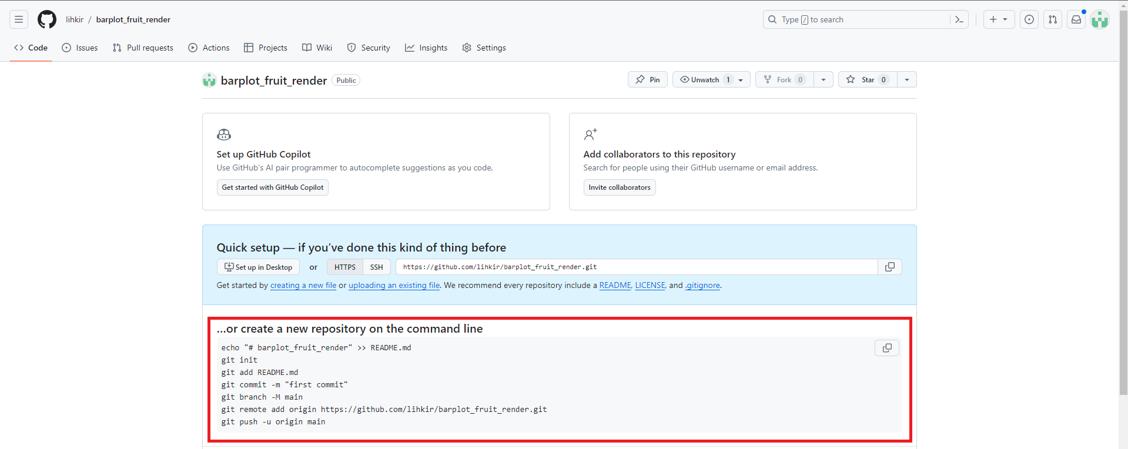
Task: Select the SSH clone option
Action: pos(377,267)
